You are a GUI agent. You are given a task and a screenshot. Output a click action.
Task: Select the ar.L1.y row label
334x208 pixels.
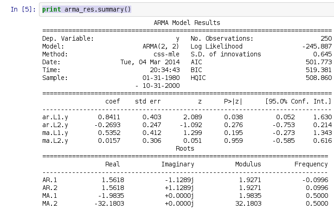55,117
